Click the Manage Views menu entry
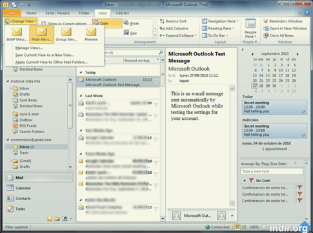This screenshot has height=233, width=313. coord(29,48)
